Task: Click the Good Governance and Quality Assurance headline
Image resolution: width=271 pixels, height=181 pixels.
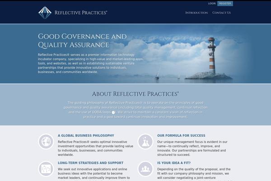Action: (82, 41)
